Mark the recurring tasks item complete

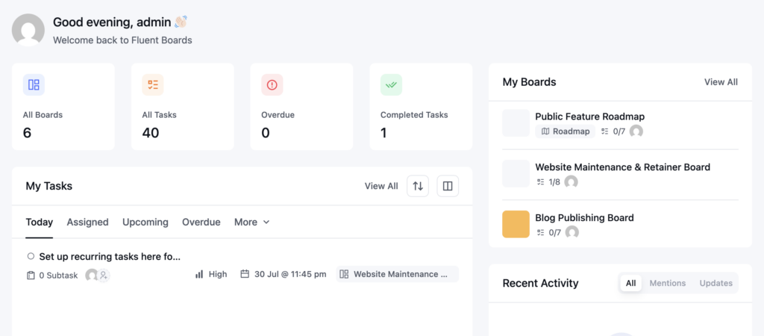(31, 256)
